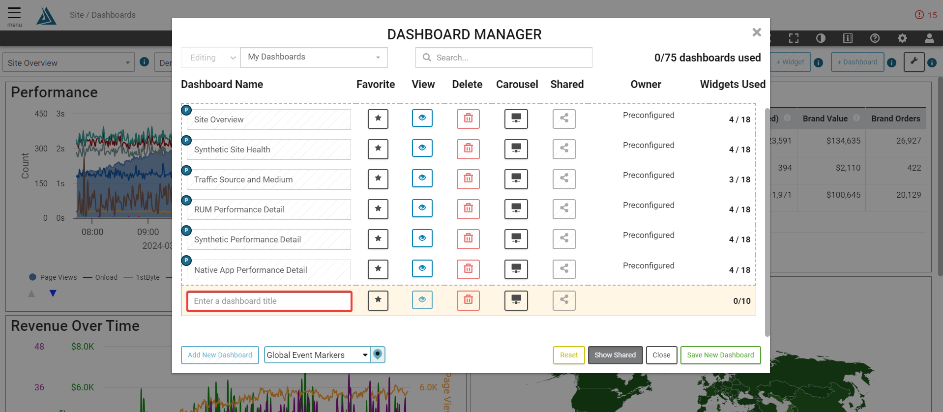The width and height of the screenshot is (943, 412).
Task: Click the Enter a dashboard title field
Action: (x=269, y=301)
